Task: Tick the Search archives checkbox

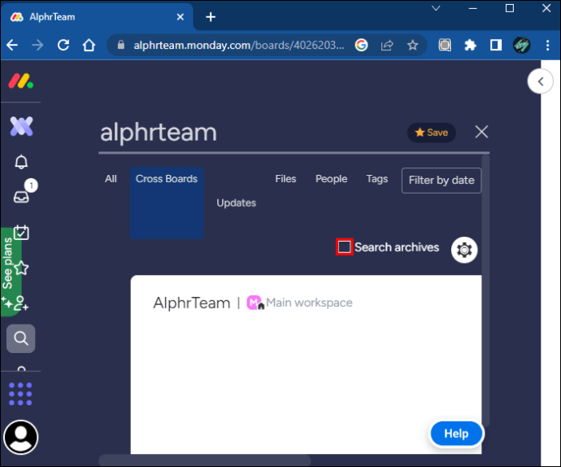Action: pos(344,247)
